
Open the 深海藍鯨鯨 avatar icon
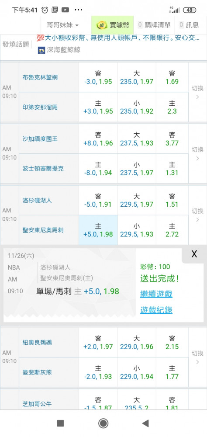point(41,50)
